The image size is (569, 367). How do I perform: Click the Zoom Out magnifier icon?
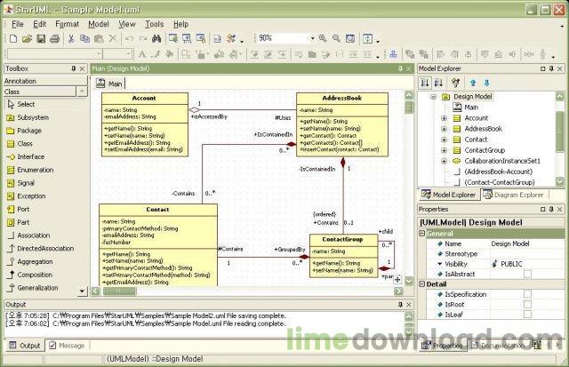336,38
